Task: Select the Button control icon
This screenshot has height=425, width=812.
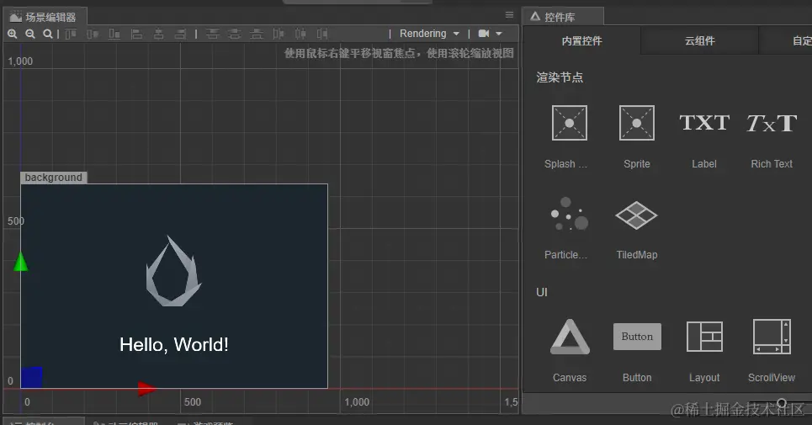Action: pyautogui.click(x=637, y=337)
